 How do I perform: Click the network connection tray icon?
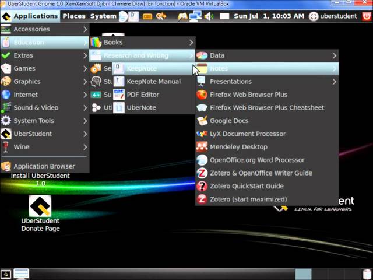[x=196, y=16]
